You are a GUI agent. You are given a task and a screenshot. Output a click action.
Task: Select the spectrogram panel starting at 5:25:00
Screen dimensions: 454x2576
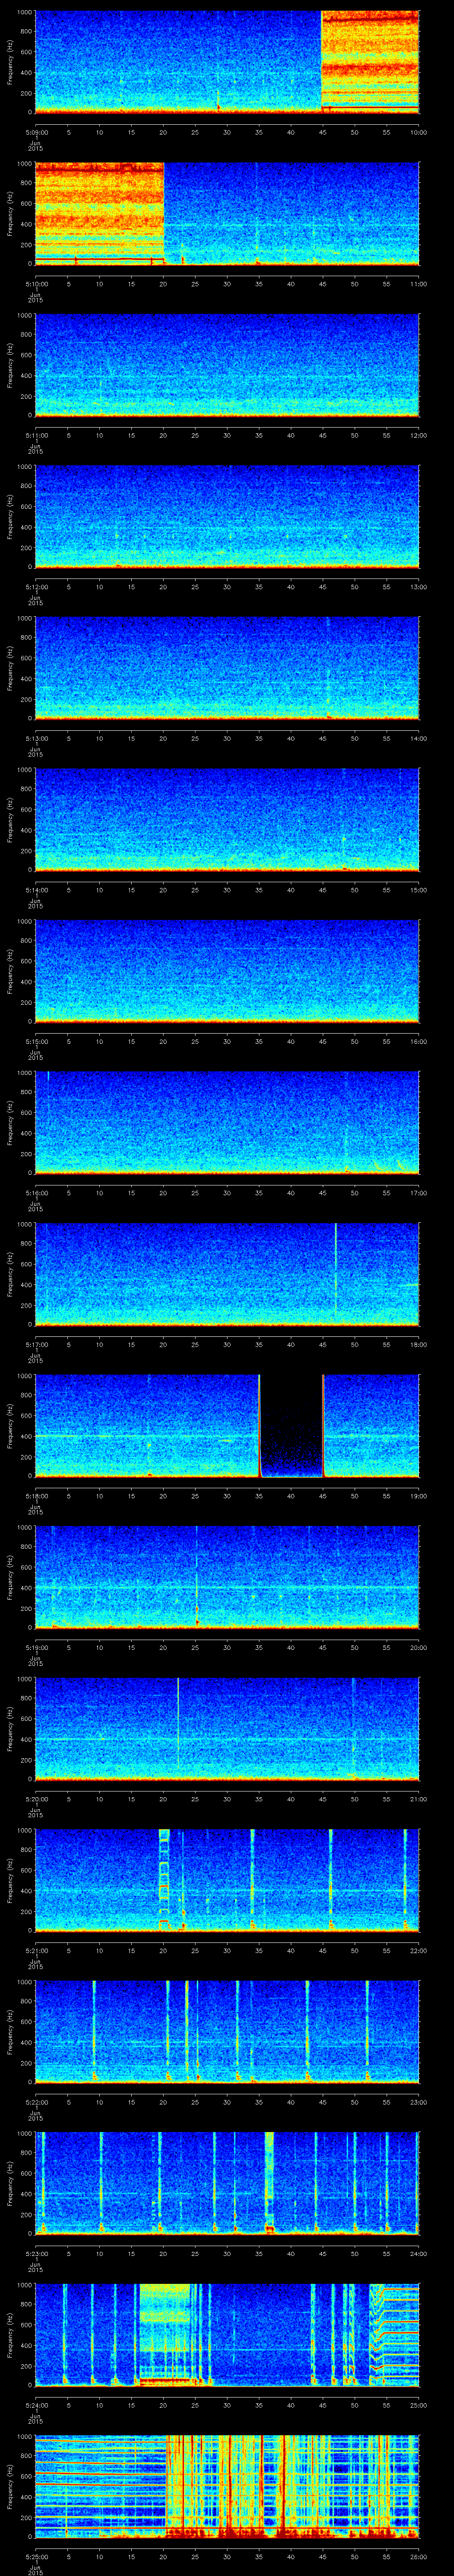pos(227,2486)
